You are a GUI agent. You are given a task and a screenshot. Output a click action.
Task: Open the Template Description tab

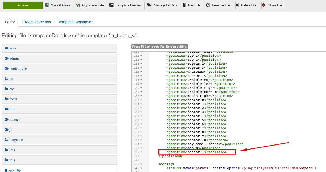75,22
